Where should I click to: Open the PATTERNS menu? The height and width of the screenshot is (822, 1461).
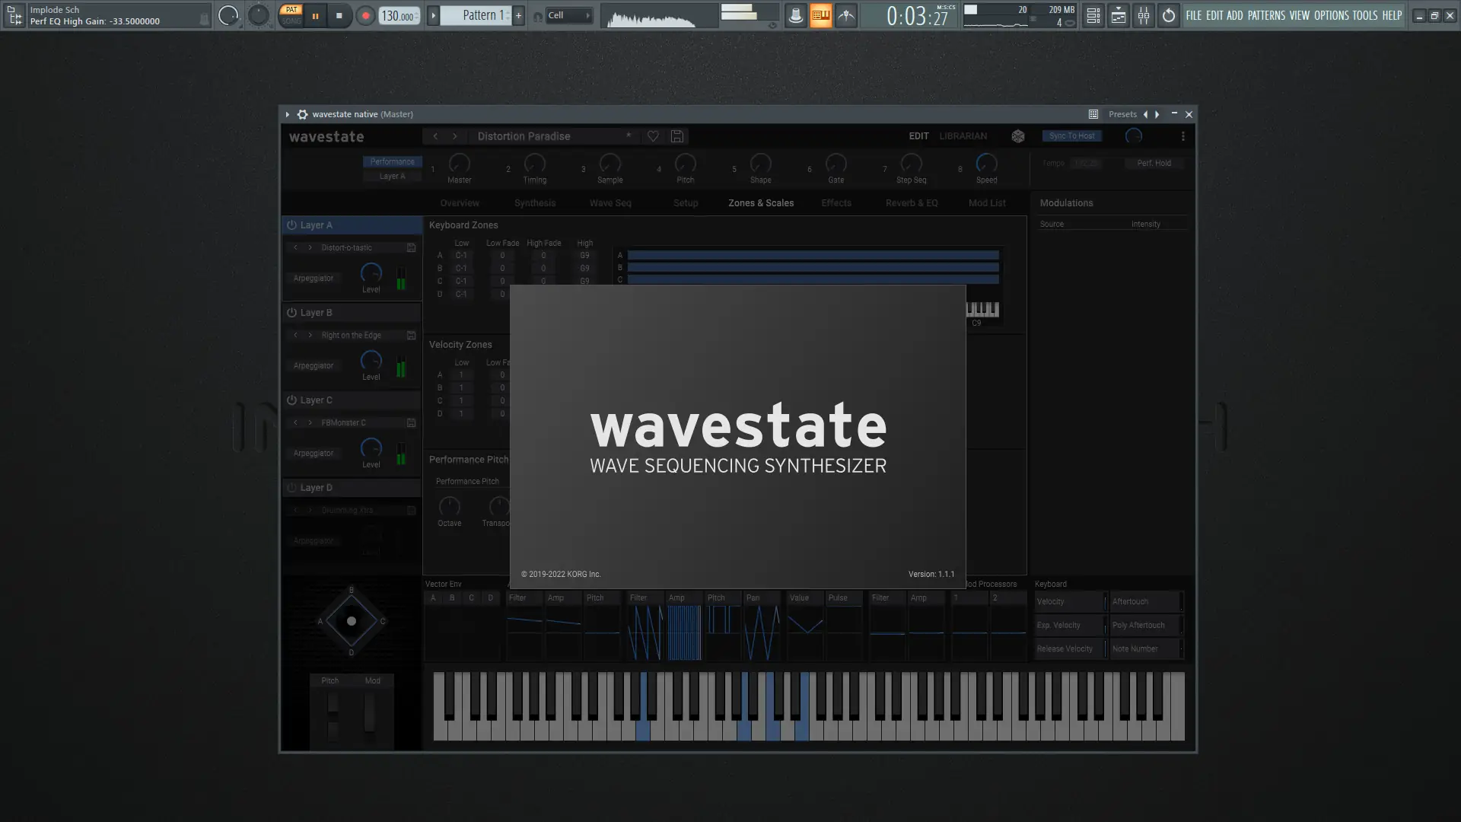(x=1265, y=15)
